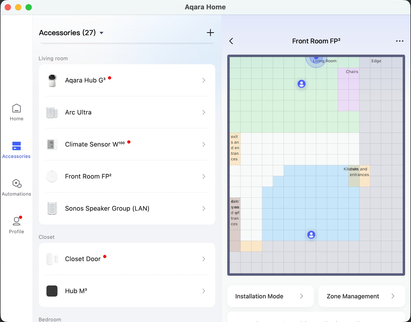Viewport: 411px width, 322px height.
Task: Click the gray Edge zone label
Action: [376, 61]
